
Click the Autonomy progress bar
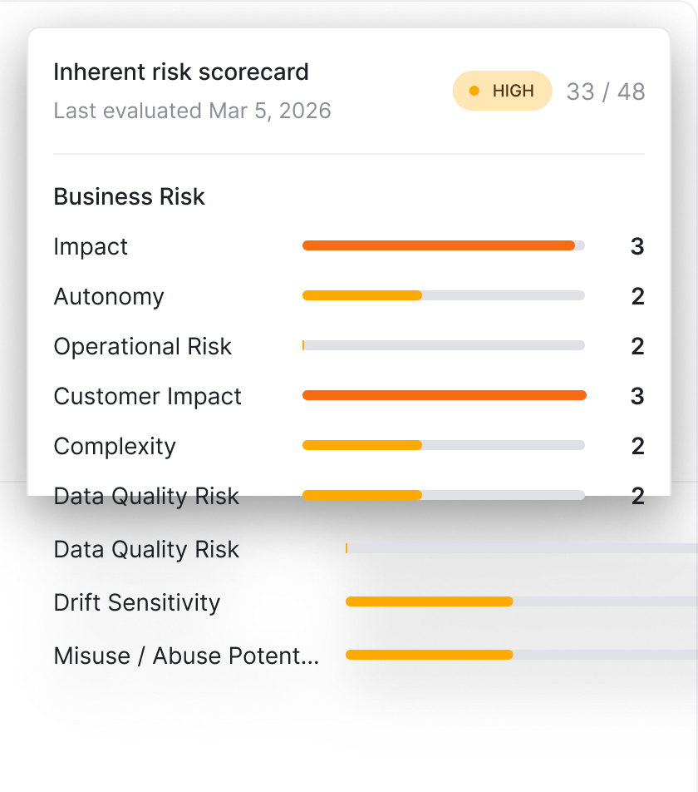[x=443, y=295]
